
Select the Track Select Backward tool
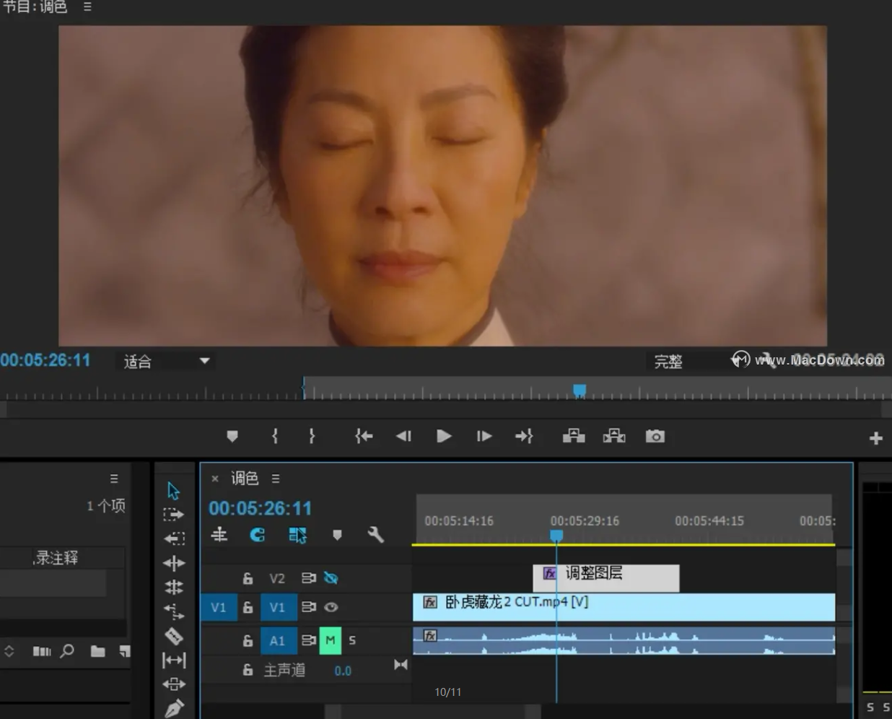174,539
